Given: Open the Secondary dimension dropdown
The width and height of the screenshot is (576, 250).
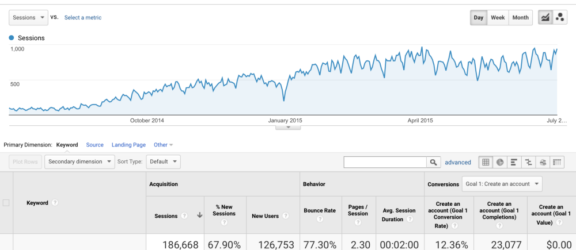Looking at the screenshot, I should pyautogui.click(x=79, y=161).
